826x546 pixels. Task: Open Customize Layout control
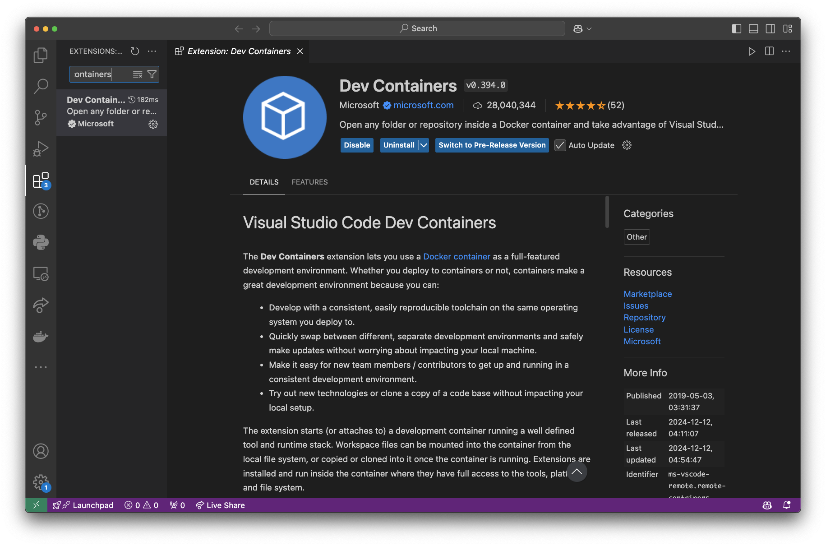788,28
